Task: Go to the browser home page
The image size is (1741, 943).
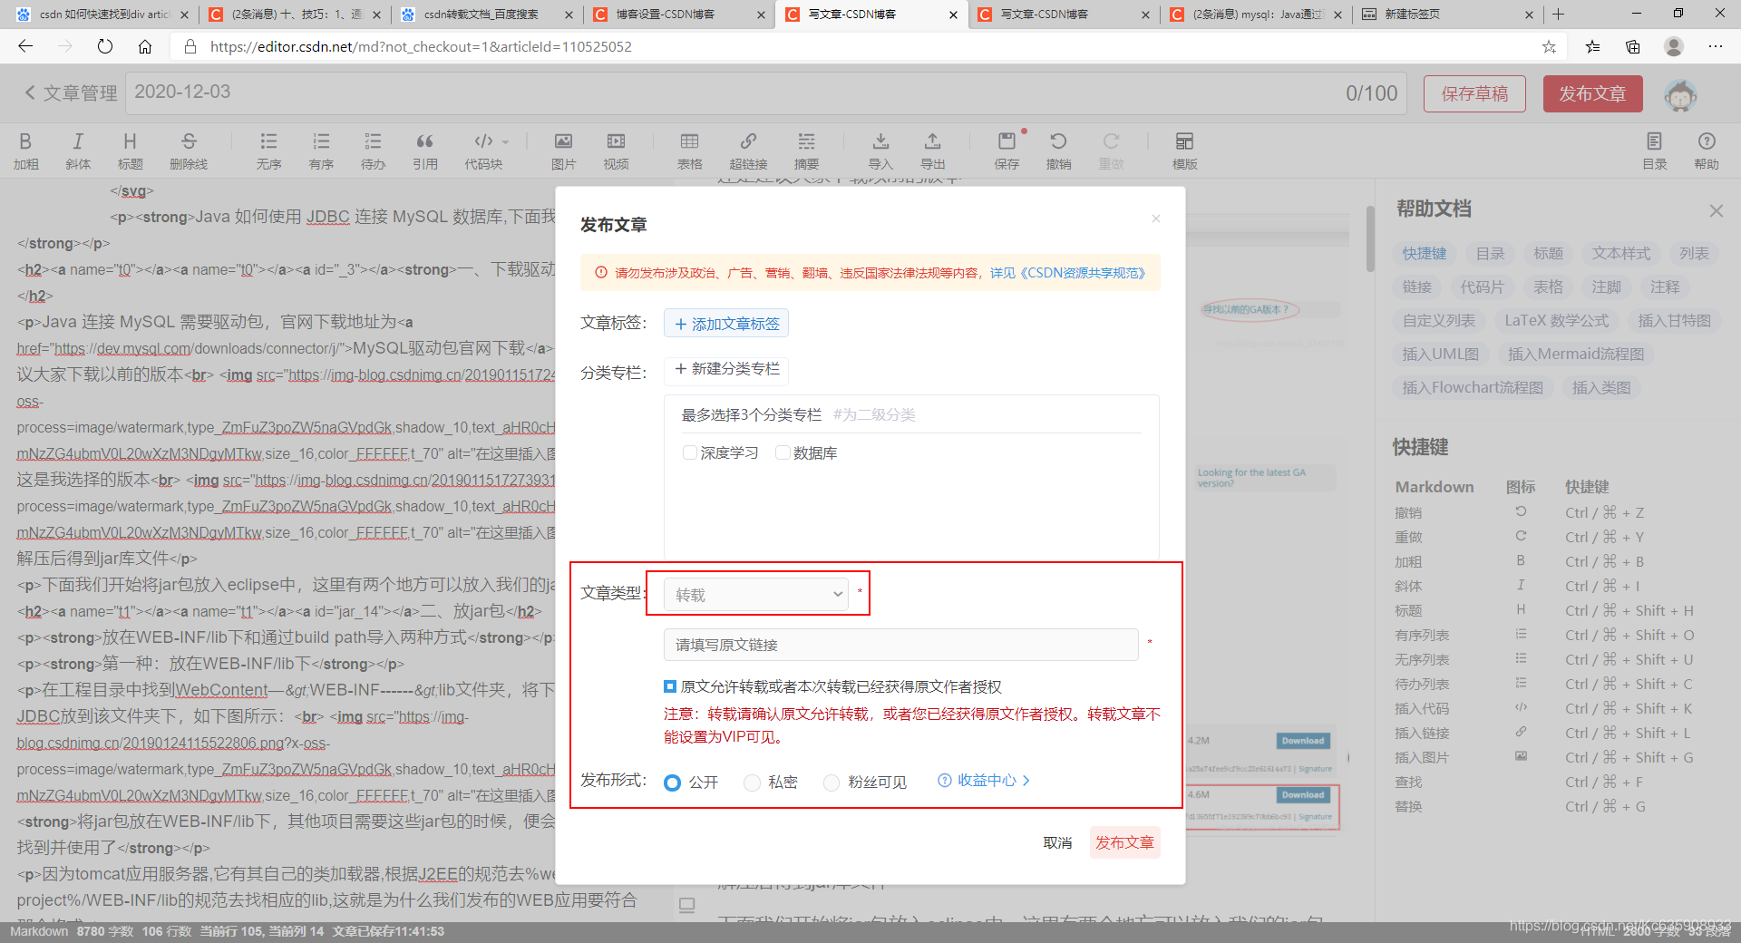Action: coord(145,46)
